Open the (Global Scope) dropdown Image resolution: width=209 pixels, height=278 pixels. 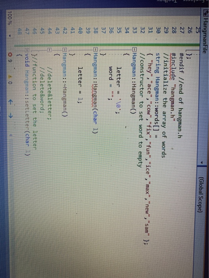(201, 222)
